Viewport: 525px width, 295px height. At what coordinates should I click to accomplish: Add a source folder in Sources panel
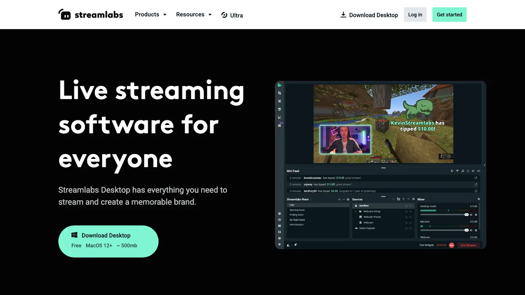coord(398,199)
